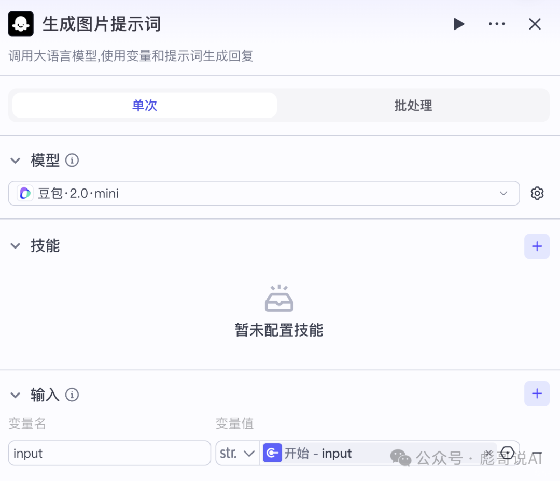Remove the input row with minus icon
Screen dimensions: 560x481
tap(537, 454)
